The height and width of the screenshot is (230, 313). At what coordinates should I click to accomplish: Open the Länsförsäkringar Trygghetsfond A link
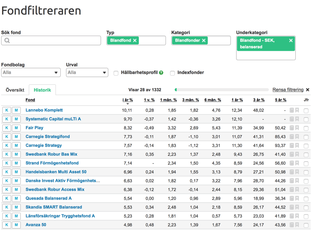tap(60, 216)
